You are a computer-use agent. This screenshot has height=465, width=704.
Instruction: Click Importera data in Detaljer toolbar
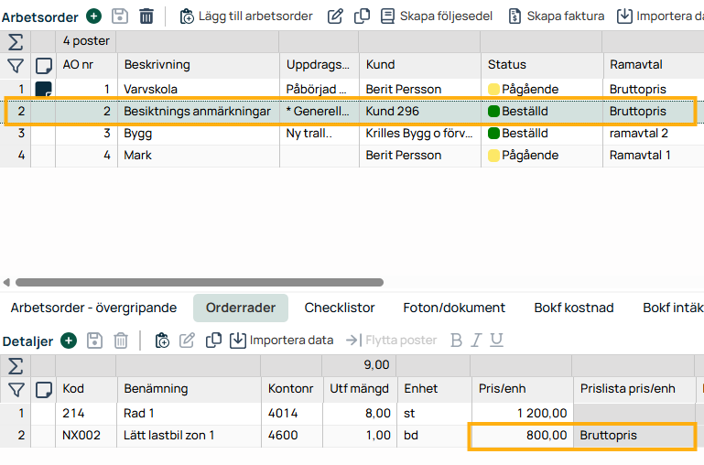tap(281, 341)
